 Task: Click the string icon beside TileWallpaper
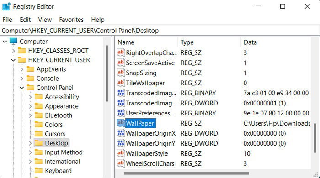pyautogui.click(x=121, y=83)
